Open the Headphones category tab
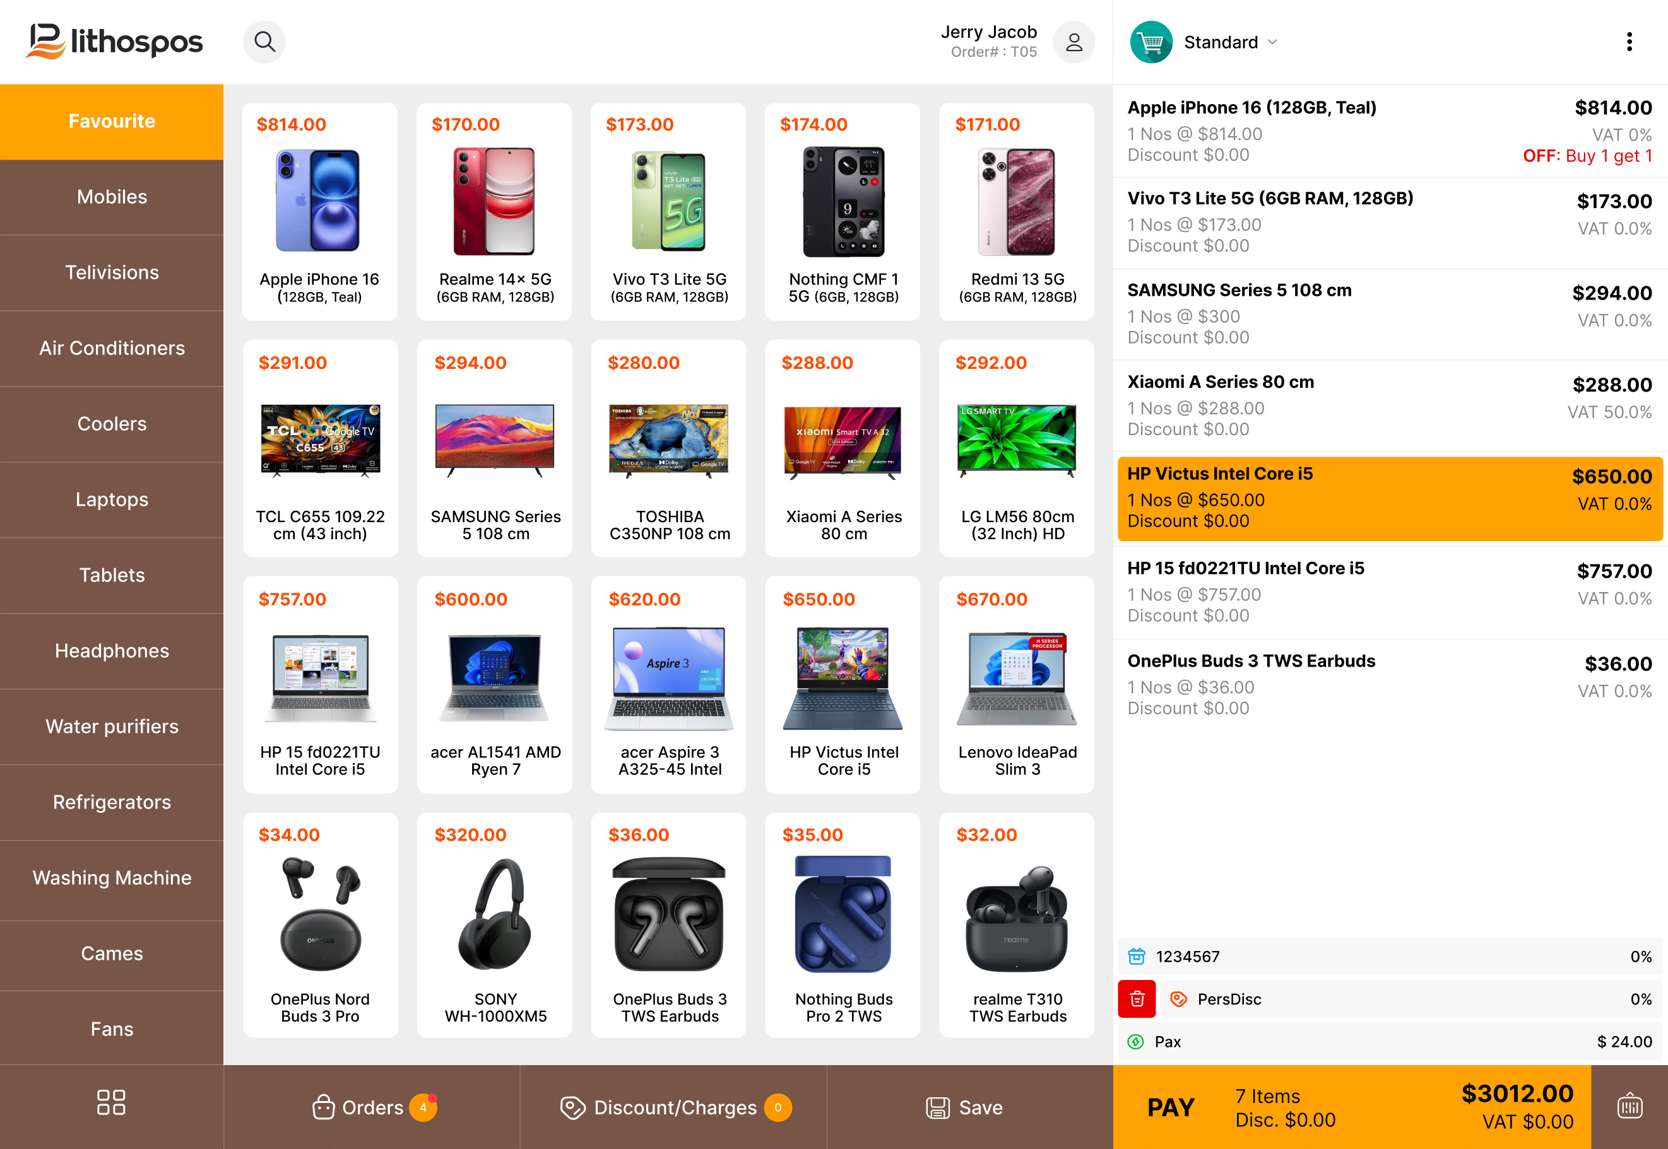Screen dimensions: 1668x1149 point(112,650)
